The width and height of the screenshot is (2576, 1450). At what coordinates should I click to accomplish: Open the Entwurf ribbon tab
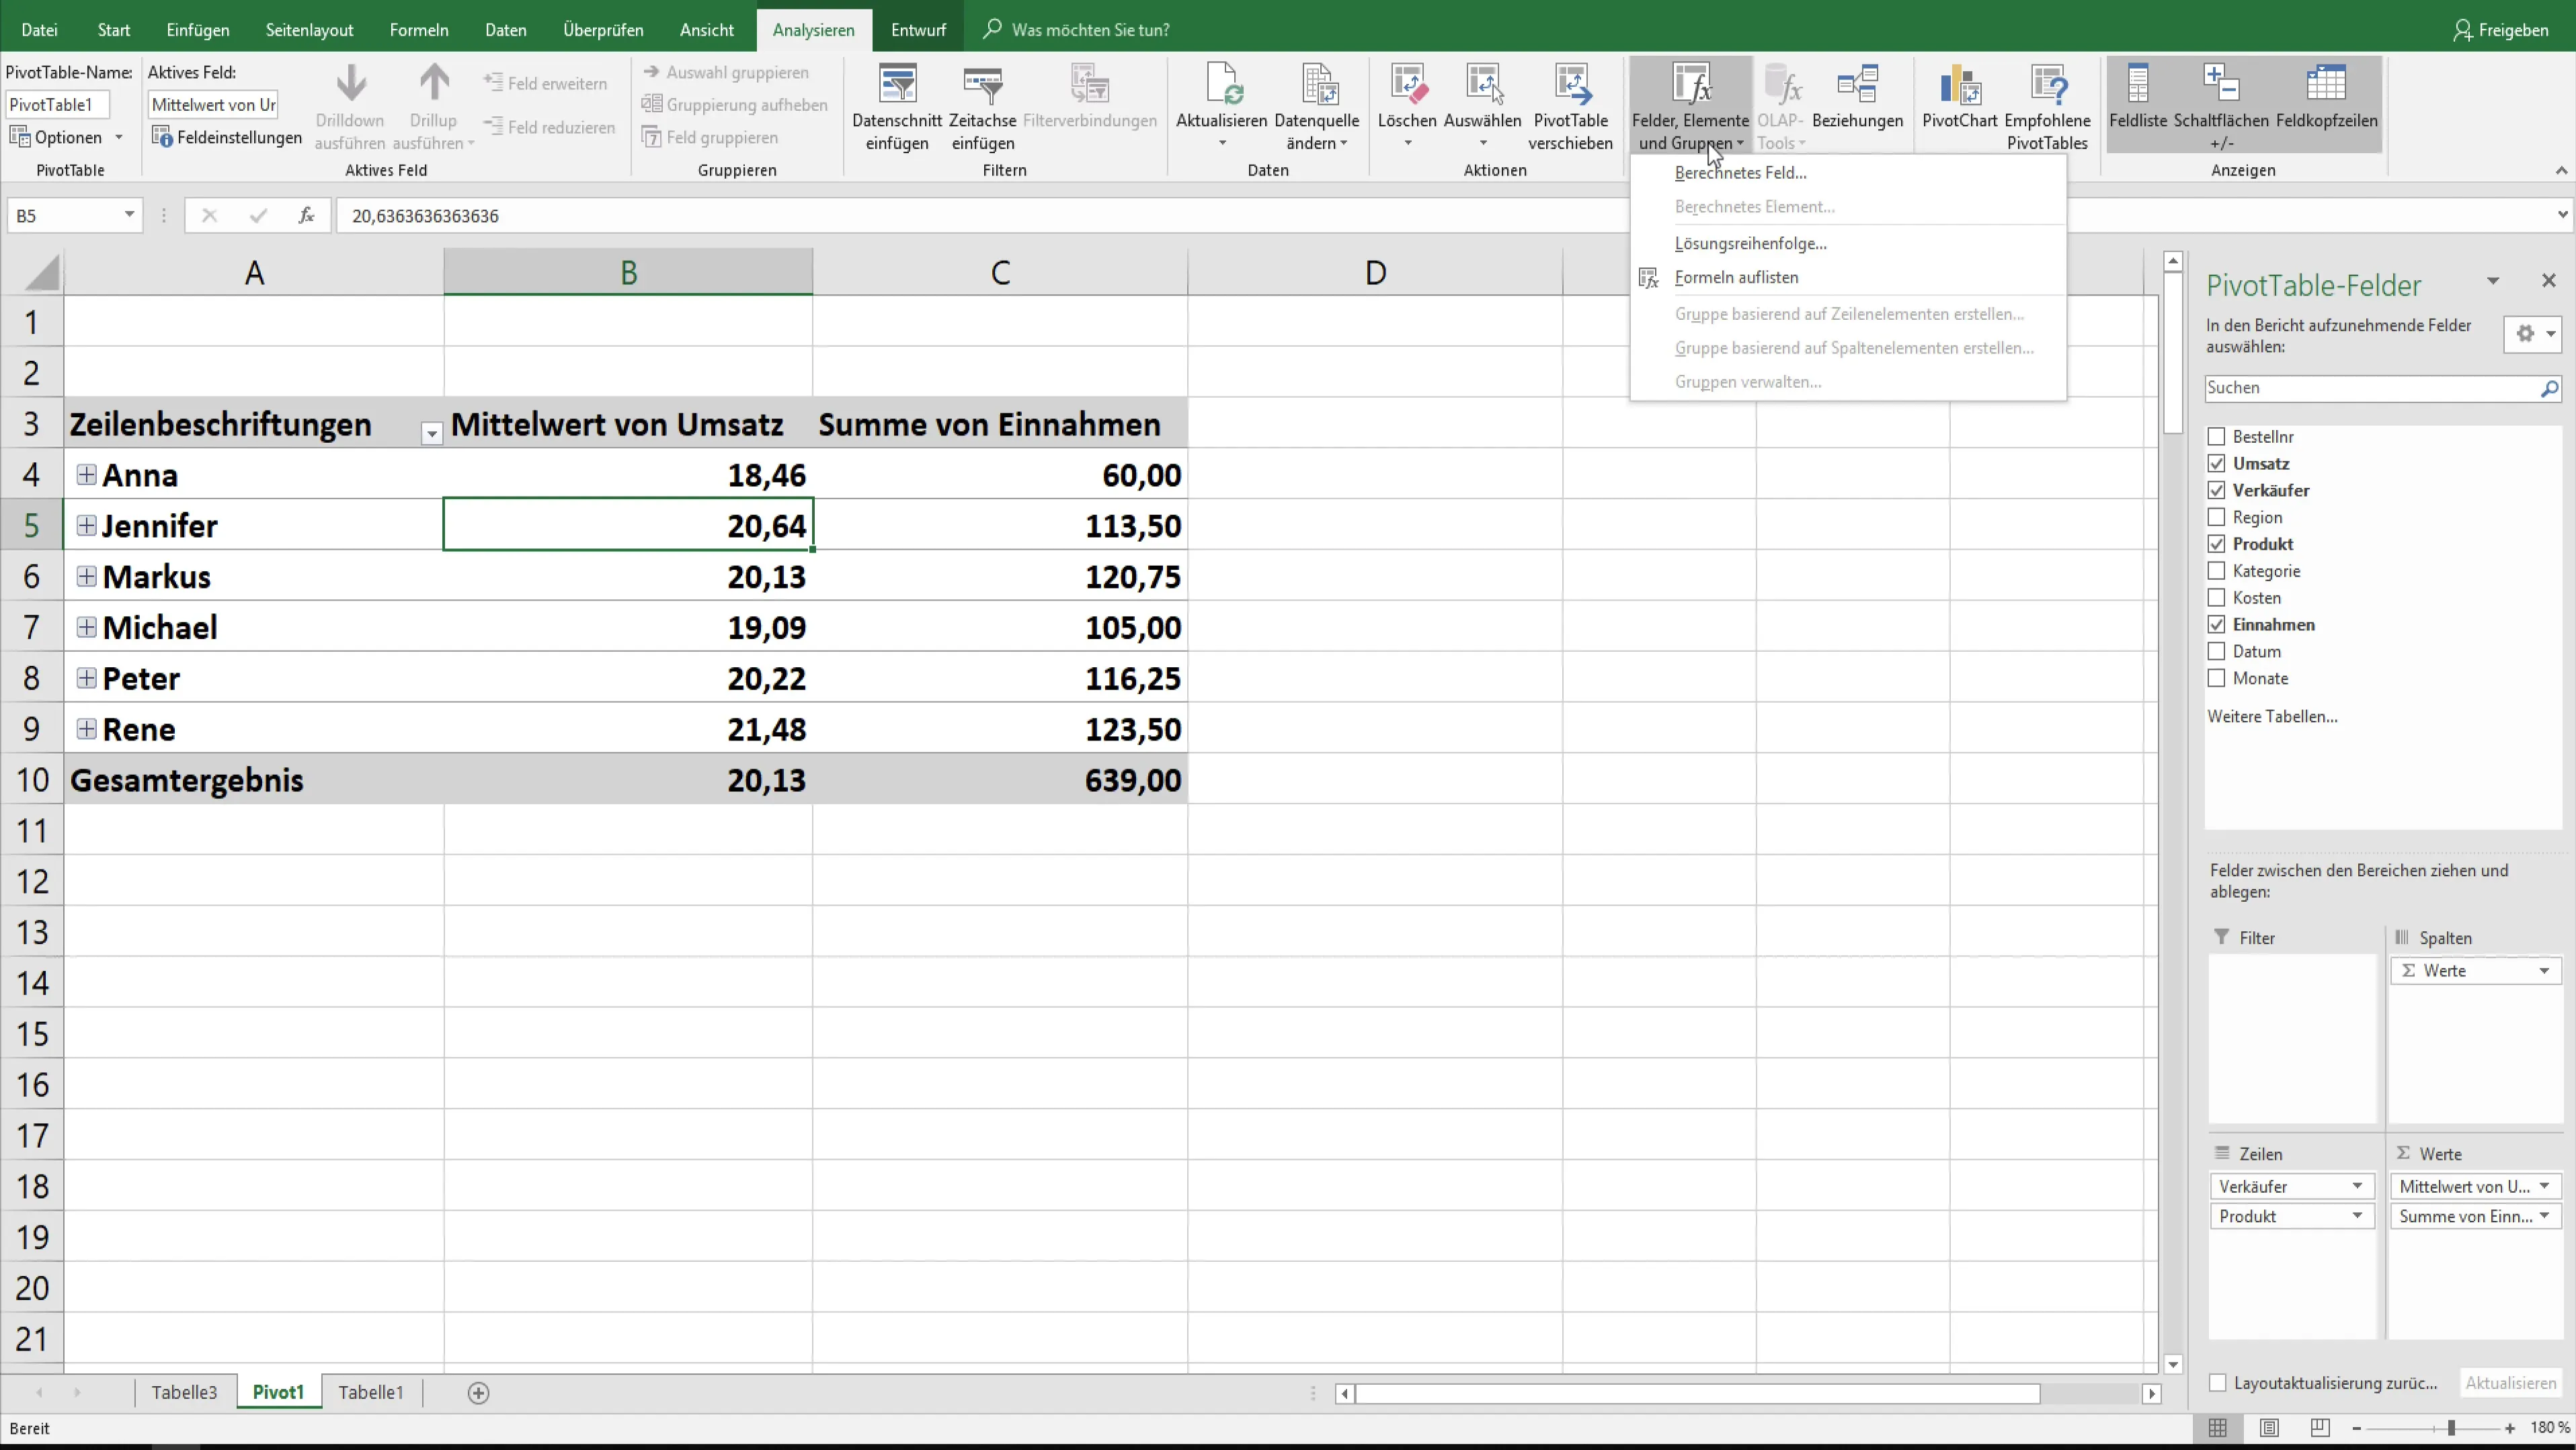918,30
